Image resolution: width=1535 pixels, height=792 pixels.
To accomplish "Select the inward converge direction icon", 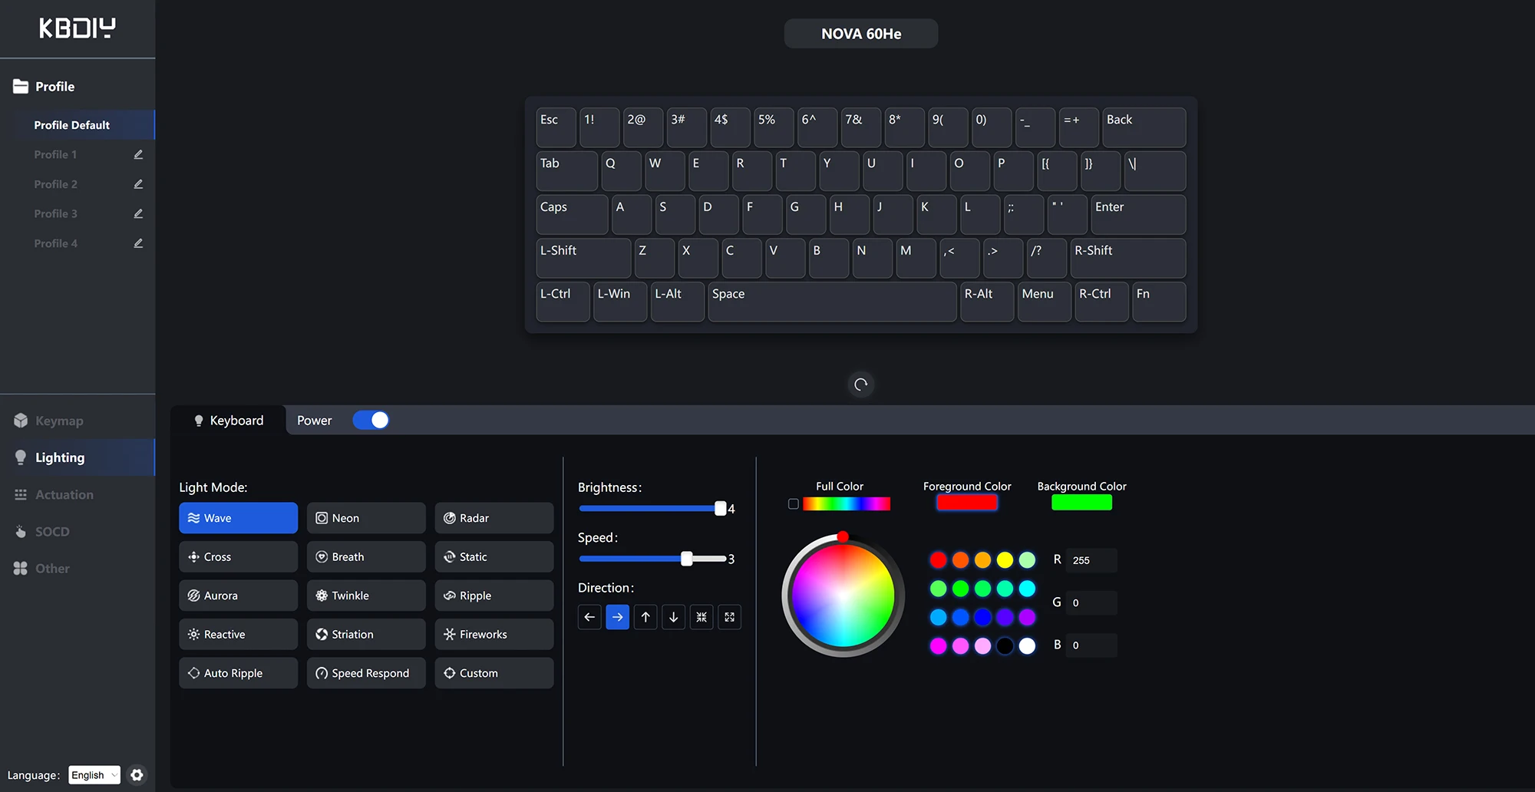I will pos(701,617).
